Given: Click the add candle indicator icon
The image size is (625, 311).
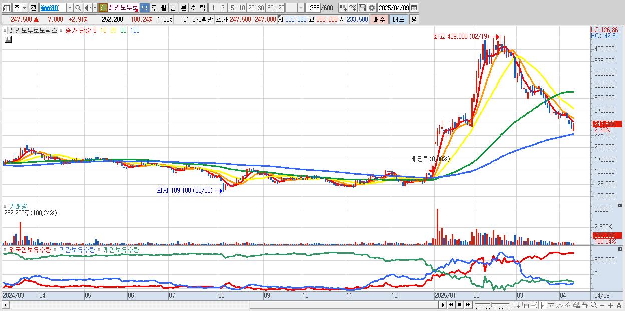Looking at the screenshot, I should coord(343,8).
